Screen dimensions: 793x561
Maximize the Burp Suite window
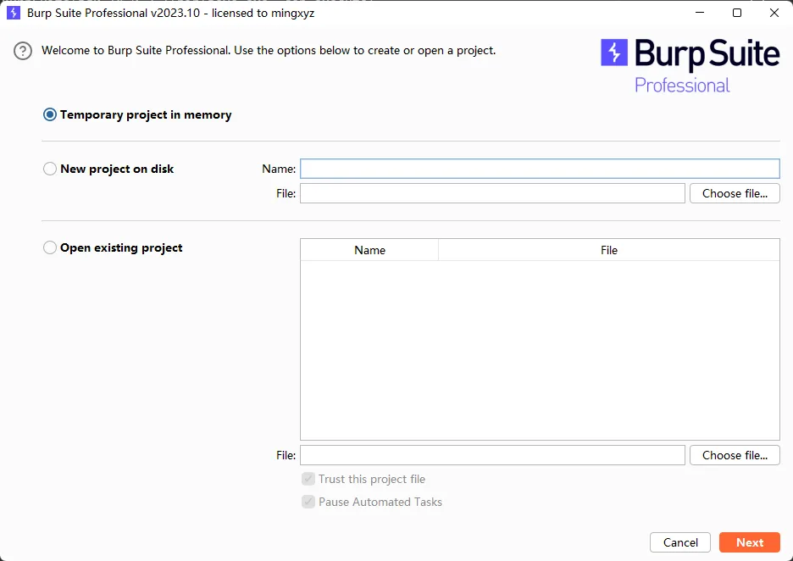click(737, 13)
